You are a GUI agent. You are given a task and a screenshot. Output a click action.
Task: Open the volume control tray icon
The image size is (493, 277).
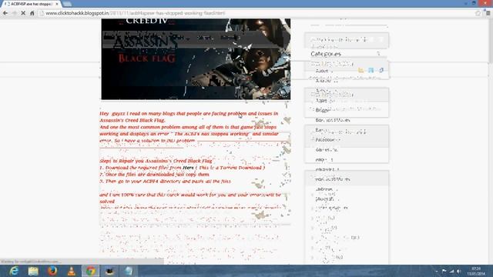point(459,271)
